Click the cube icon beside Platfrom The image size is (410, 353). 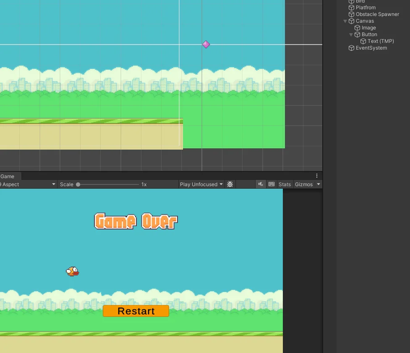351,8
